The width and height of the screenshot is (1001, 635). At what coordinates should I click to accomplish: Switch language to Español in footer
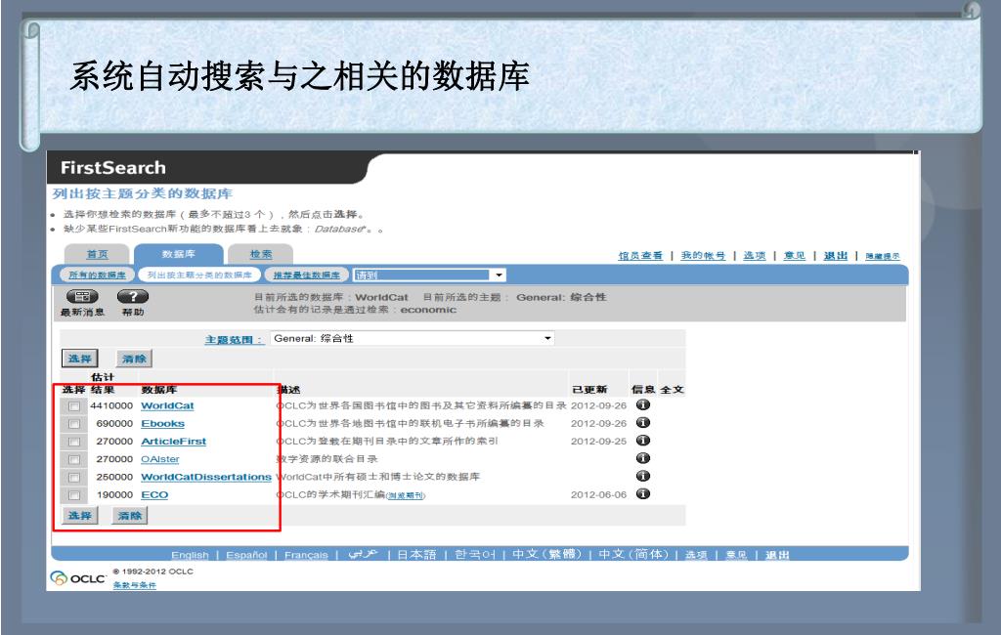246,555
